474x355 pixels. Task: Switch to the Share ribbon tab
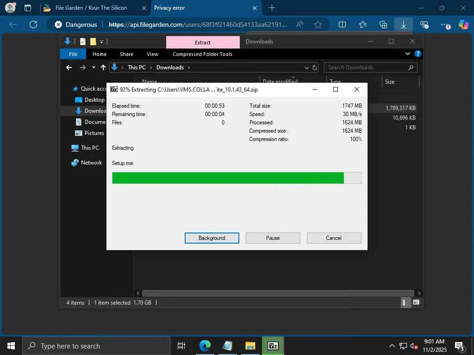pos(126,54)
